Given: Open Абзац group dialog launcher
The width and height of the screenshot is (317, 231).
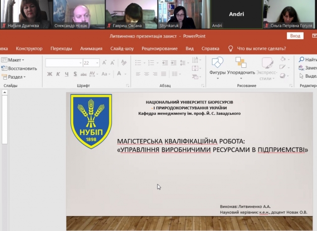Looking at the screenshot, I should click(203, 86).
